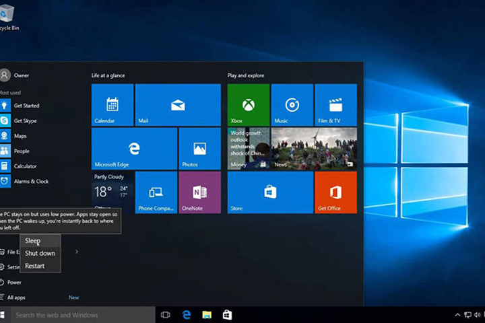
Task: Click the New label beside All apps
Action: point(73,297)
